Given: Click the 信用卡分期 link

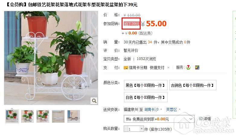Looking at the screenshot, I should pyautogui.click(x=138, y=68).
